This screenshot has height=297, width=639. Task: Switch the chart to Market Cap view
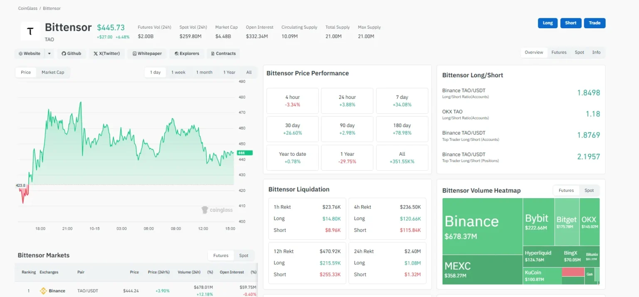tap(53, 72)
